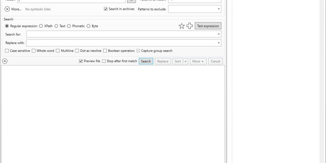
Task: Expand the More... options chevron
Action: (7, 9)
